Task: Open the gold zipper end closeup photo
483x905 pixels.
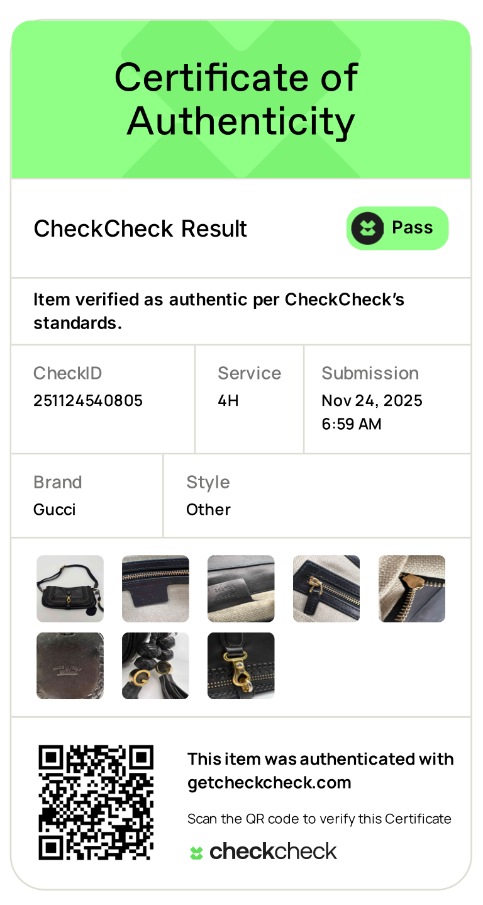Action: [x=412, y=588]
